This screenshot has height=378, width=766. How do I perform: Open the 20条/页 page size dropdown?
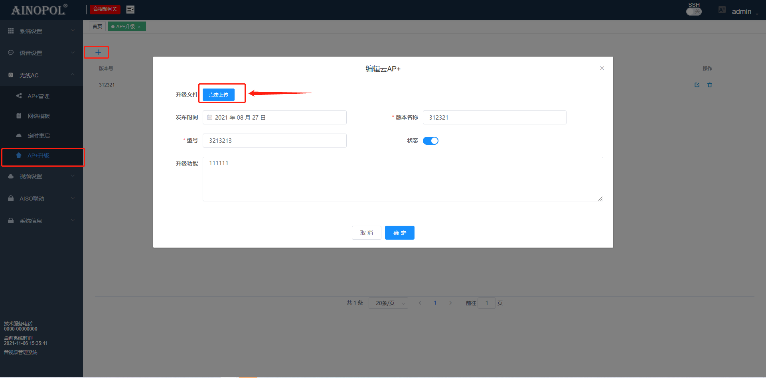[388, 303]
